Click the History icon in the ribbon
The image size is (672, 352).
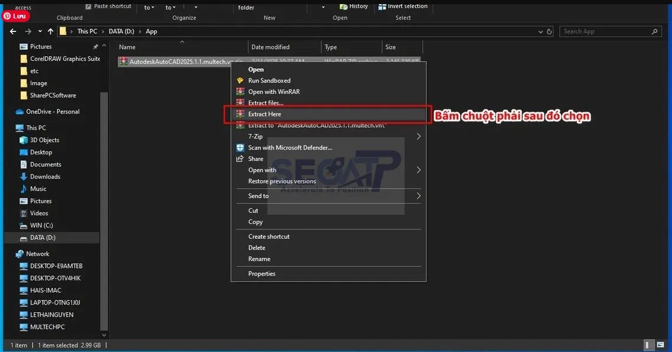click(344, 6)
